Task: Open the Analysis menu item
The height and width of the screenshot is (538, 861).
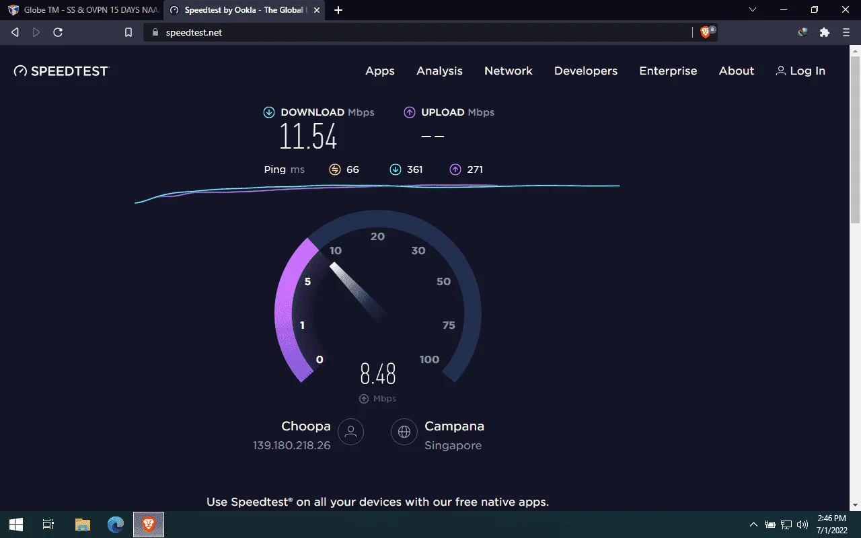Action: (x=439, y=71)
